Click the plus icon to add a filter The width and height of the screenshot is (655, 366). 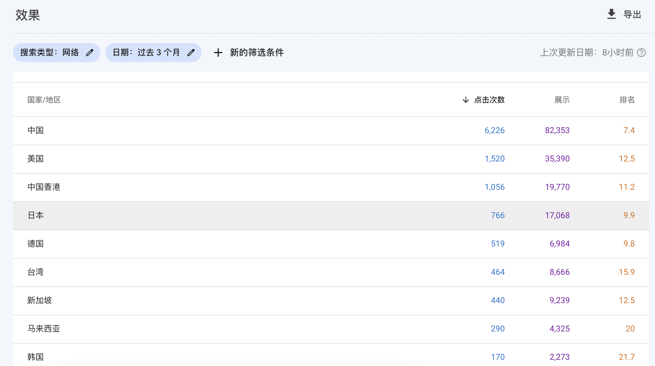[x=218, y=52]
